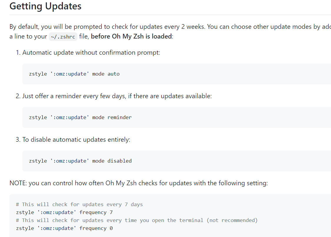Click the list number "2." marker

point(18,96)
